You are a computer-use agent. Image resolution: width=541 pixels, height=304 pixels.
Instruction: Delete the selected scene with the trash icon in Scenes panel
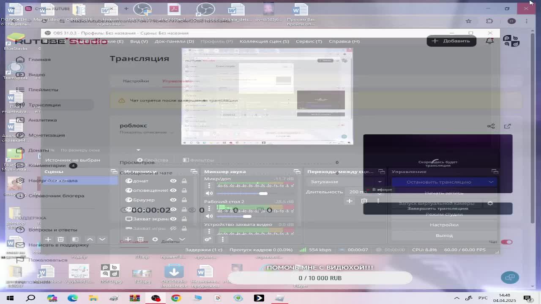tap(60, 239)
